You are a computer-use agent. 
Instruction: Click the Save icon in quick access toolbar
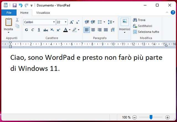[15, 5]
